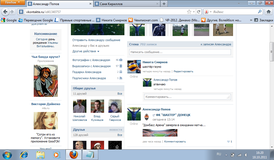Open the Firefox home page icon
The image size is (274, 160).
click(269, 12)
